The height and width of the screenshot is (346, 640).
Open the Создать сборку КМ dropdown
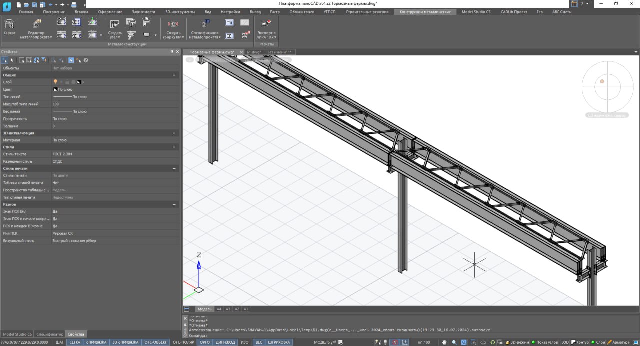173,37
